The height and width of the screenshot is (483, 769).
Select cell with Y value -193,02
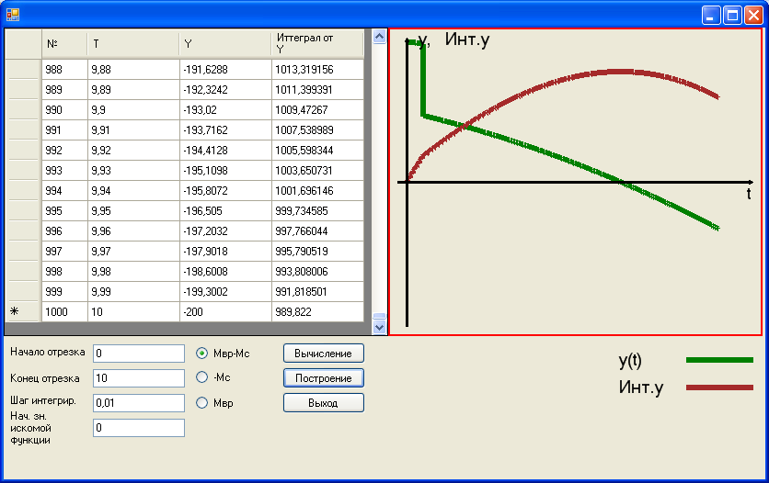pos(225,109)
